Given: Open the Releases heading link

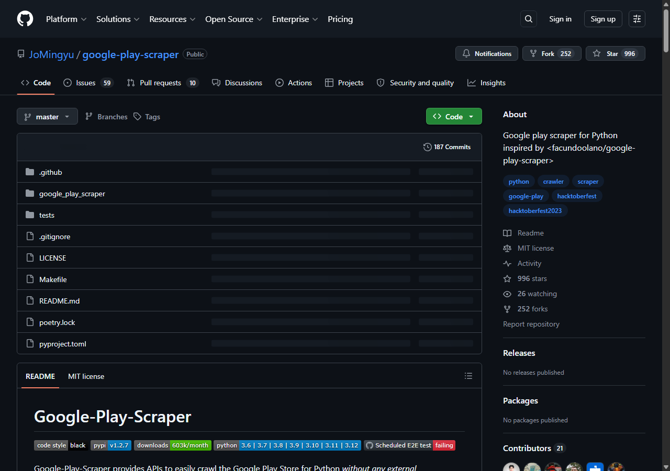Looking at the screenshot, I should point(519,353).
